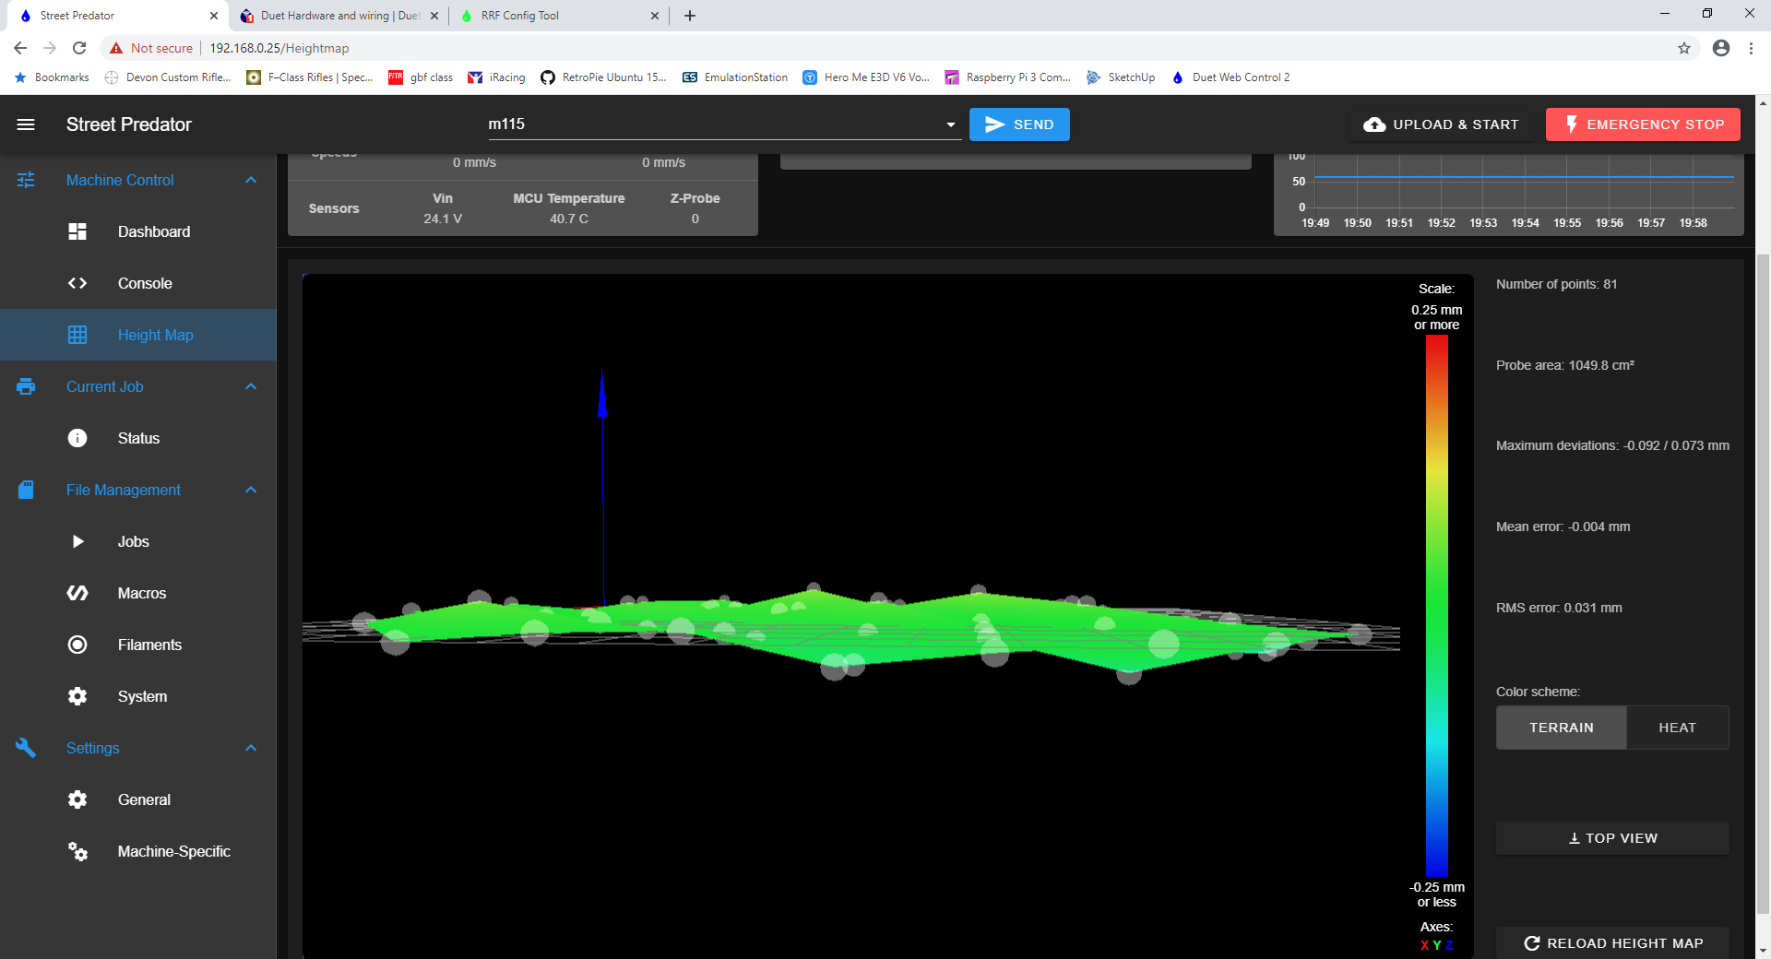
Task: Collapse the Machine Control section
Action: [x=251, y=180]
